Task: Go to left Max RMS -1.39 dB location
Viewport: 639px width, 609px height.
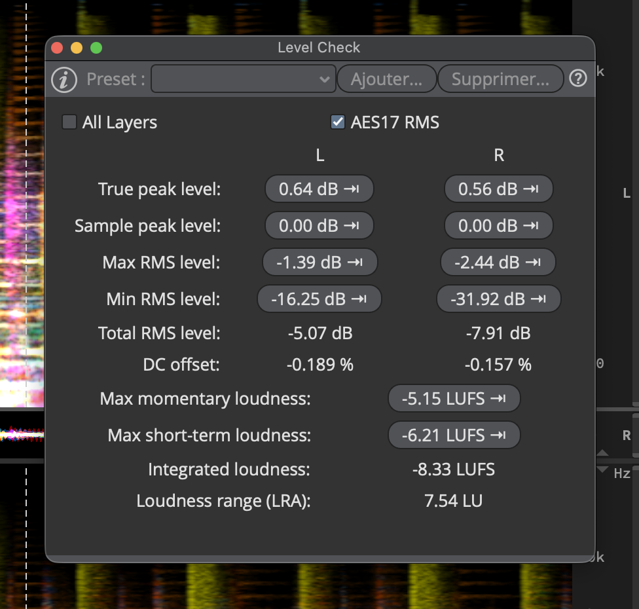Action: pos(320,262)
